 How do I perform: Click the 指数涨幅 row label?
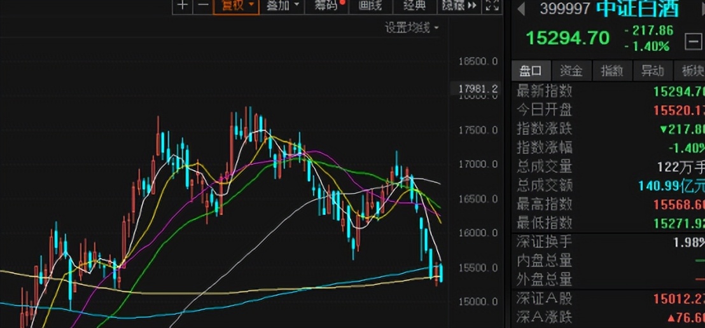544,147
